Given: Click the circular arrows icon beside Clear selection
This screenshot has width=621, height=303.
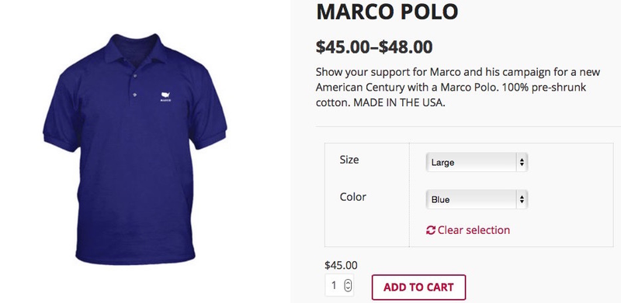Looking at the screenshot, I should [431, 230].
